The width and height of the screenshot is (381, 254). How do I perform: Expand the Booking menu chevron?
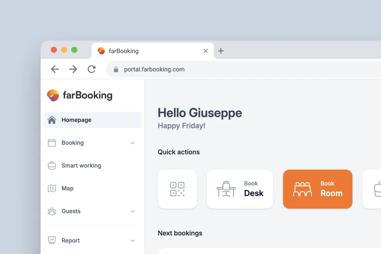point(132,143)
